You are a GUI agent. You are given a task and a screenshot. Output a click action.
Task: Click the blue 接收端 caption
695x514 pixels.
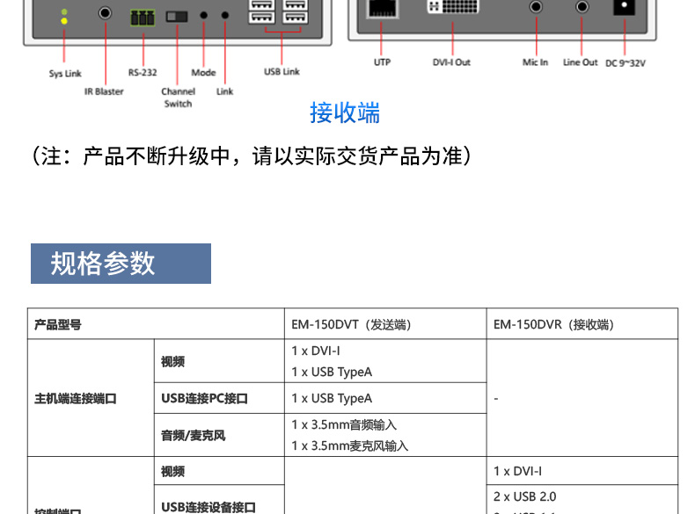(x=345, y=112)
